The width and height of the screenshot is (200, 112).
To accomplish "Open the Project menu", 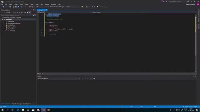I will [x=16, y=4].
